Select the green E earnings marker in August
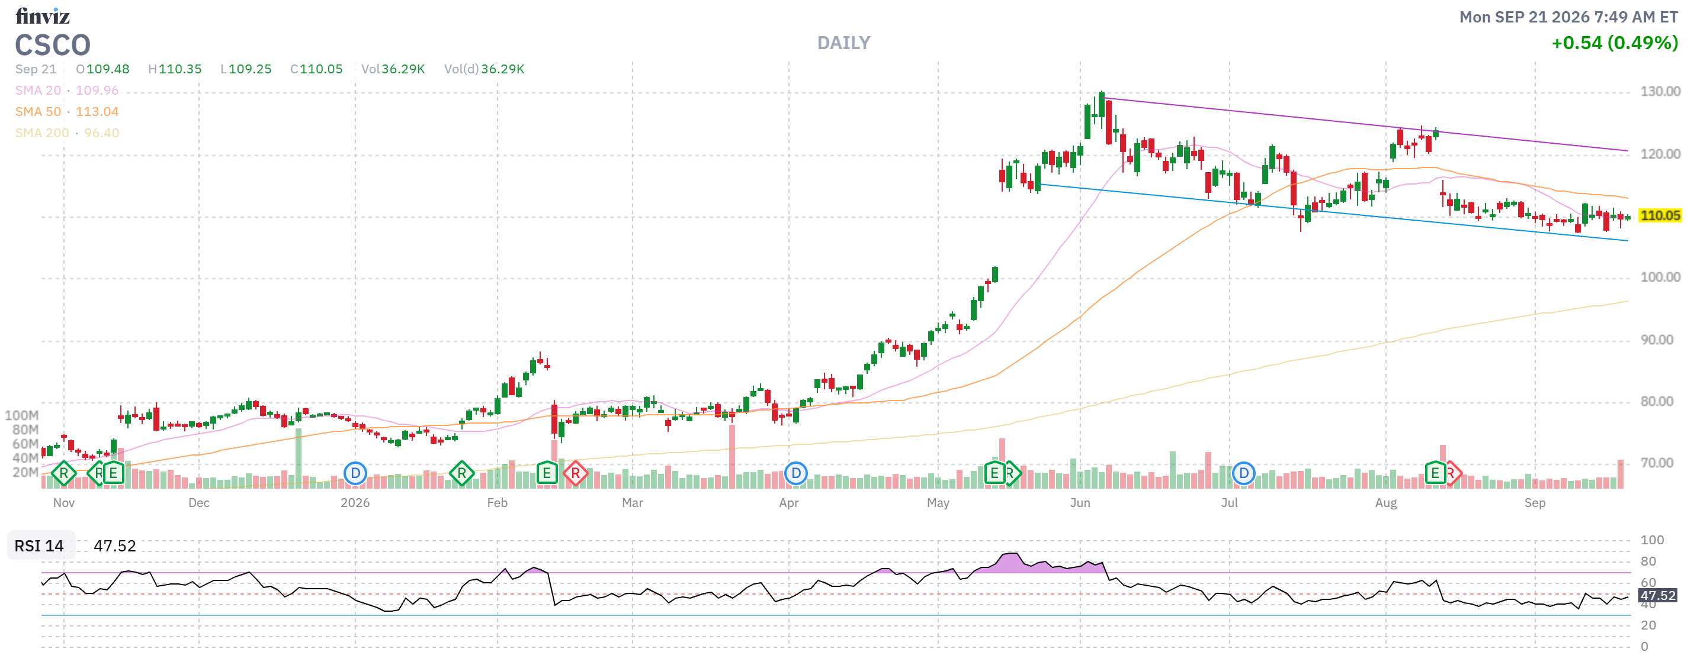Viewport: 1694px width, 665px height. tap(1435, 473)
